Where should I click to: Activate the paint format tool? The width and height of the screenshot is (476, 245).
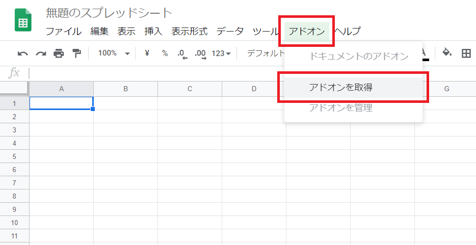click(x=76, y=53)
